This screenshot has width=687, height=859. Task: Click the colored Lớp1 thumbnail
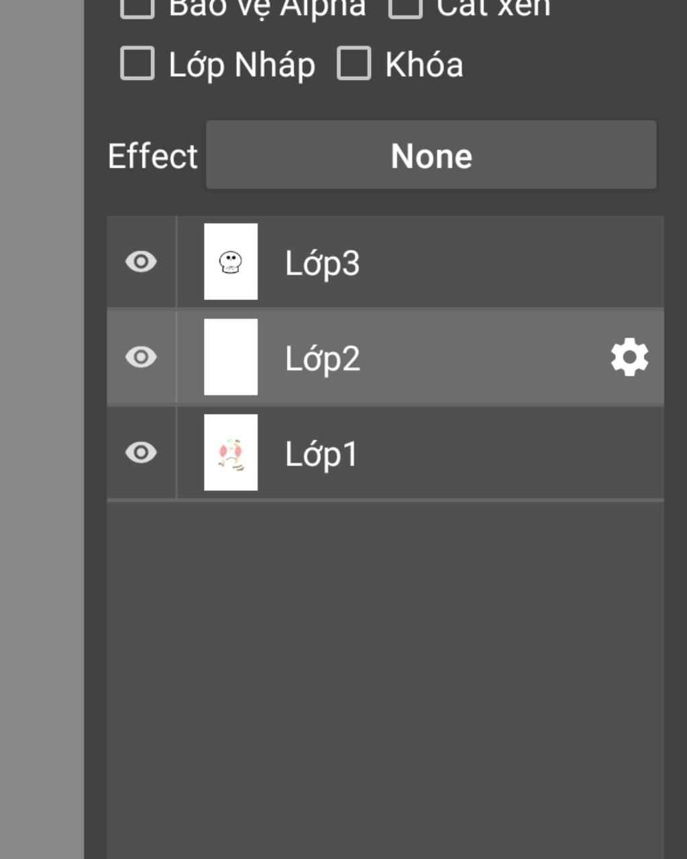[x=231, y=452]
